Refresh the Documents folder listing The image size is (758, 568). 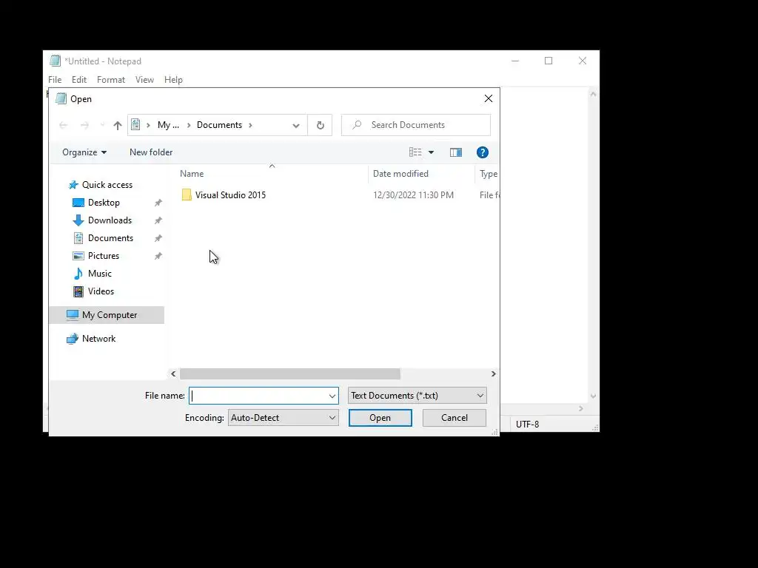(x=320, y=126)
